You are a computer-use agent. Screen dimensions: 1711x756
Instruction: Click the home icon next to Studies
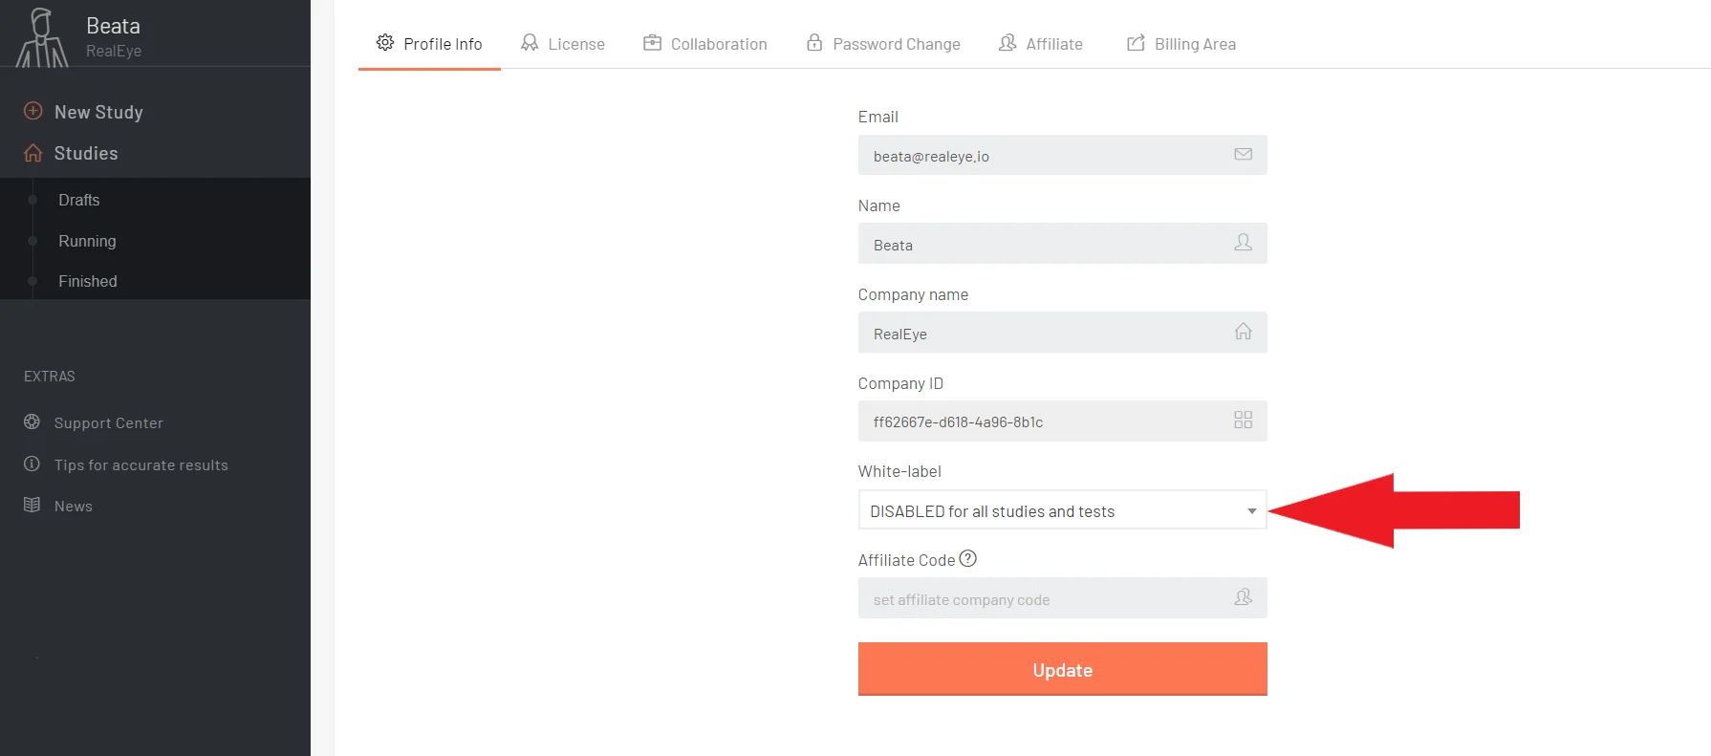click(32, 153)
